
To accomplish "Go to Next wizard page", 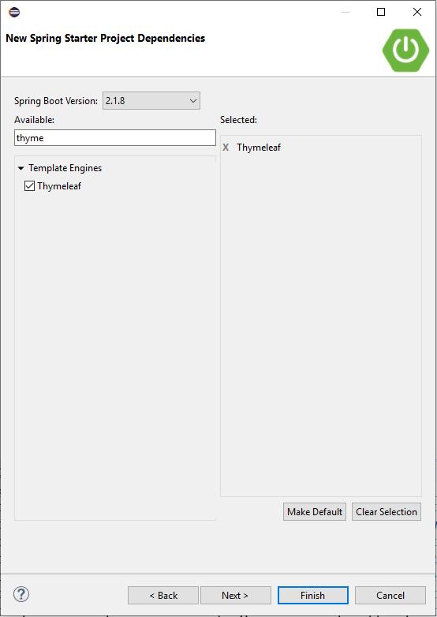I will (x=236, y=596).
